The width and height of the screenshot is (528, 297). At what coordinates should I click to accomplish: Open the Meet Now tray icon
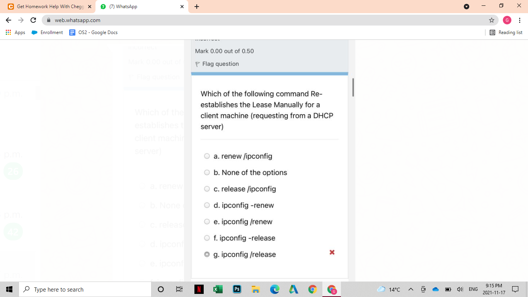point(423,289)
